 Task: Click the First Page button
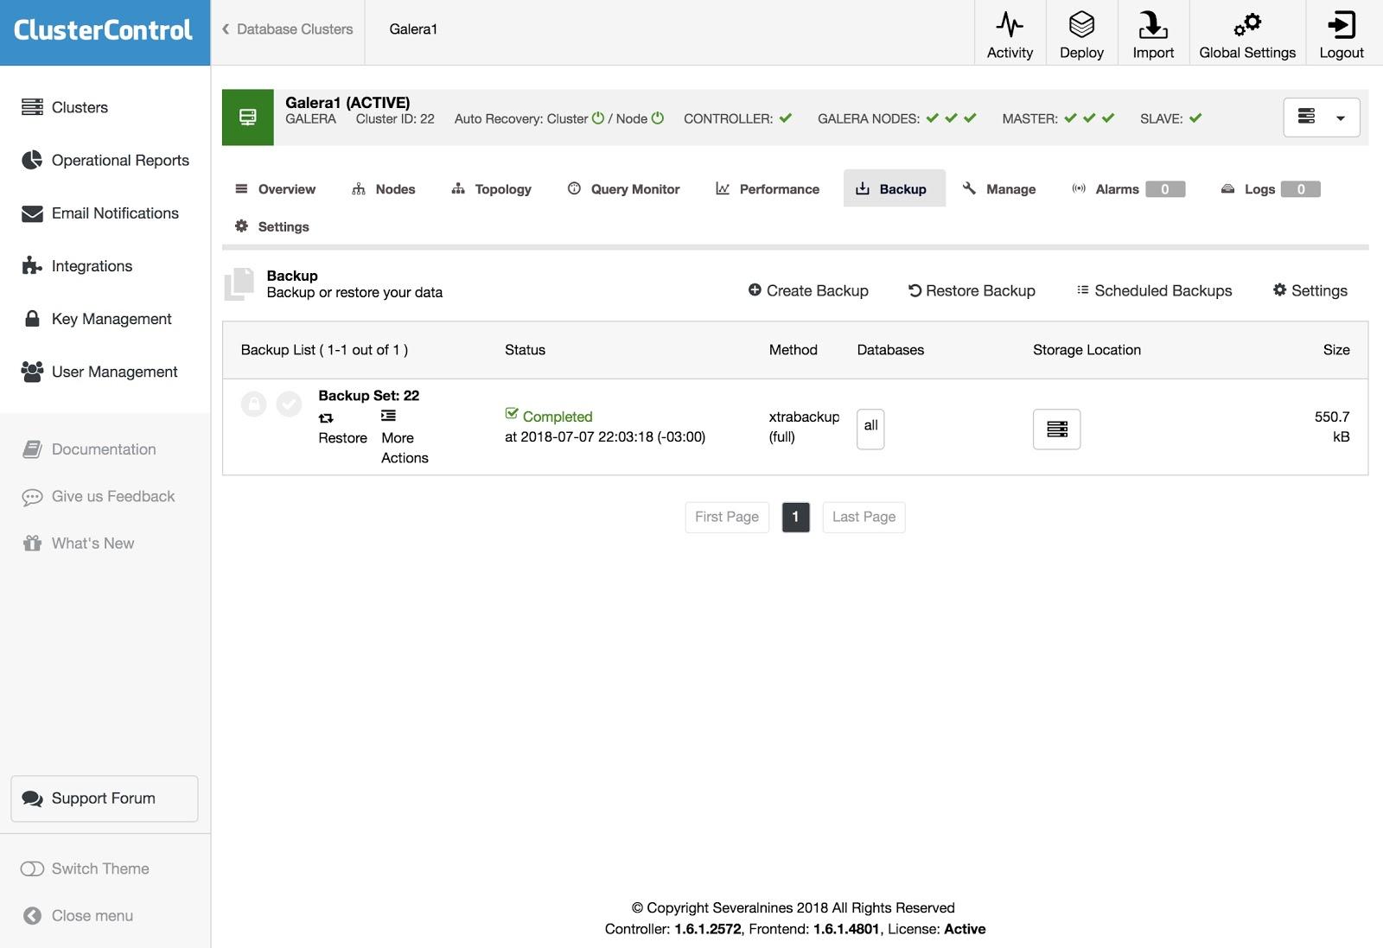pos(727,517)
